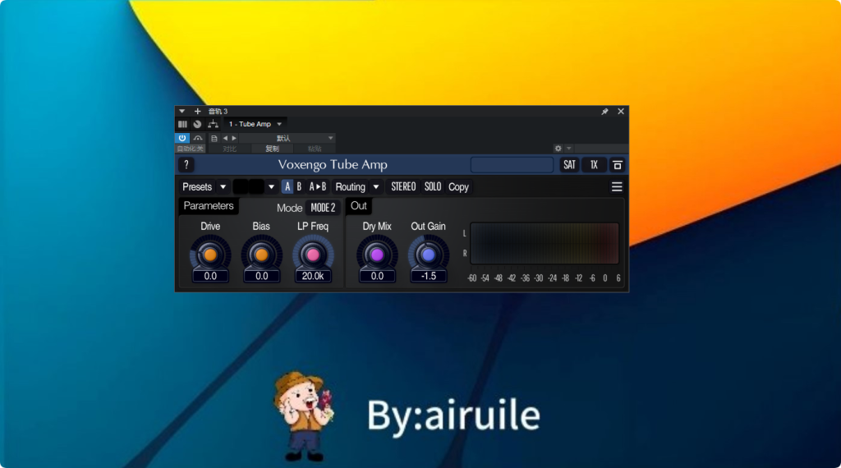Close the plugin window with X
Image resolution: width=841 pixels, height=468 pixels.
[x=621, y=112]
